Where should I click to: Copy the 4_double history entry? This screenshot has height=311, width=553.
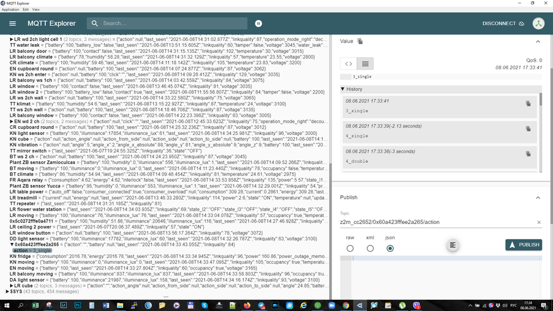click(x=528, y=154)
